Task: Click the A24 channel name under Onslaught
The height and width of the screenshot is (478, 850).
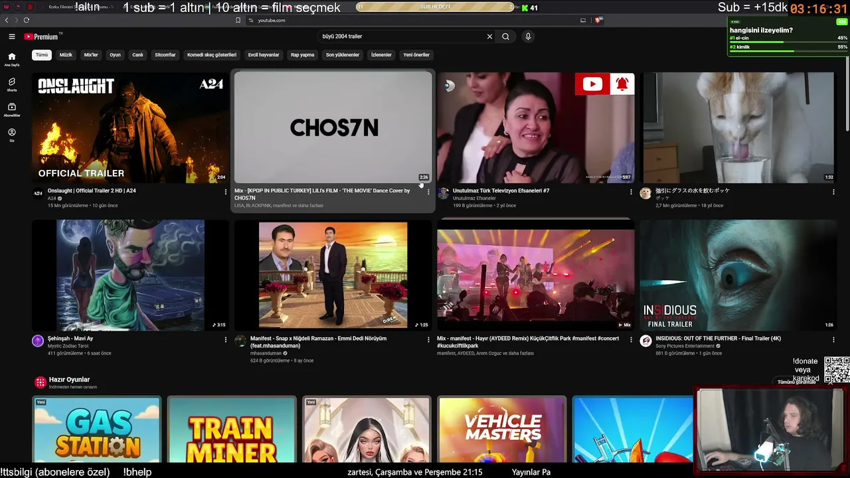Action: (52, 199)
